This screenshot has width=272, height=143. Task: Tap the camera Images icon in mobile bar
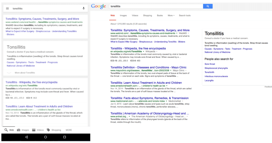[18, 130]
